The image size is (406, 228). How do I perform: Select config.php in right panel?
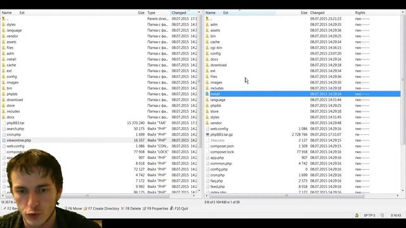tap(219, 169)
